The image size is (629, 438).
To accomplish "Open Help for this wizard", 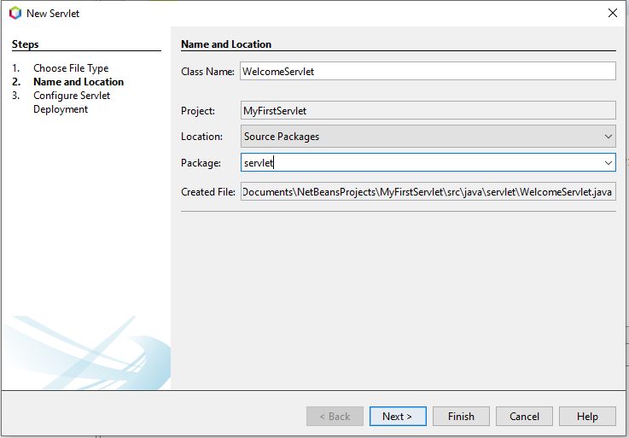I will pyautogui.click(x=587, y=417).
